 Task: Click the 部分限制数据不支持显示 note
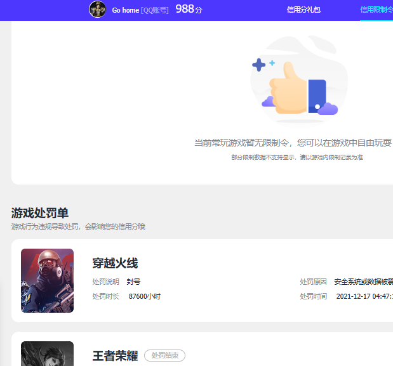pos(297,157)
